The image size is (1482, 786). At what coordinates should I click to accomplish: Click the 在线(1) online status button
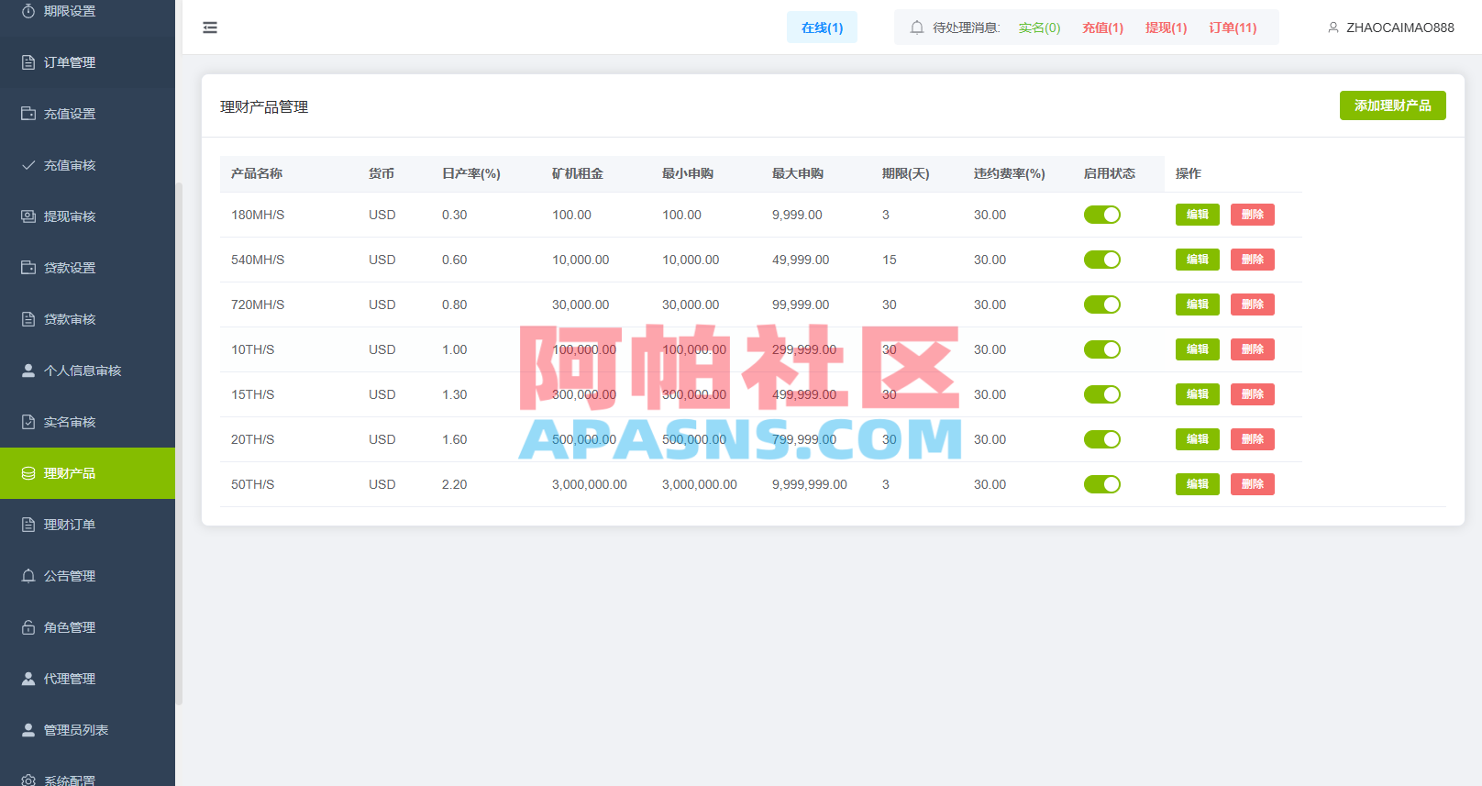click(822, 28)
